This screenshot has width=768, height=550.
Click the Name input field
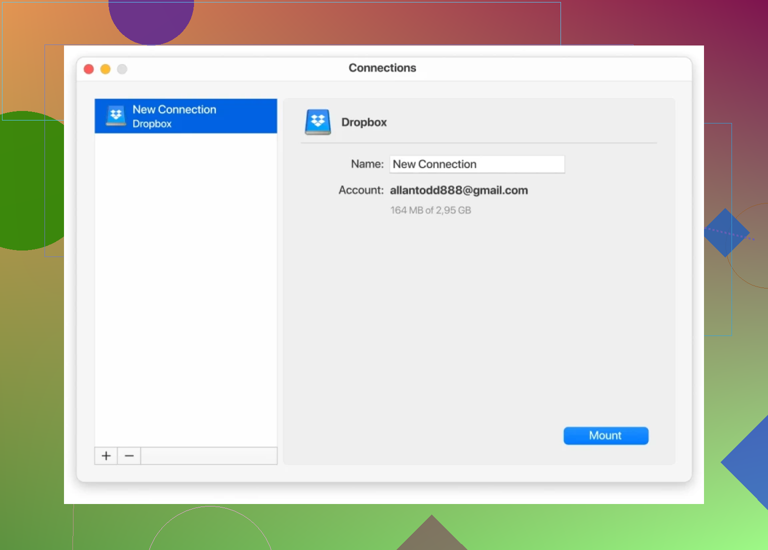click(477, 164)
